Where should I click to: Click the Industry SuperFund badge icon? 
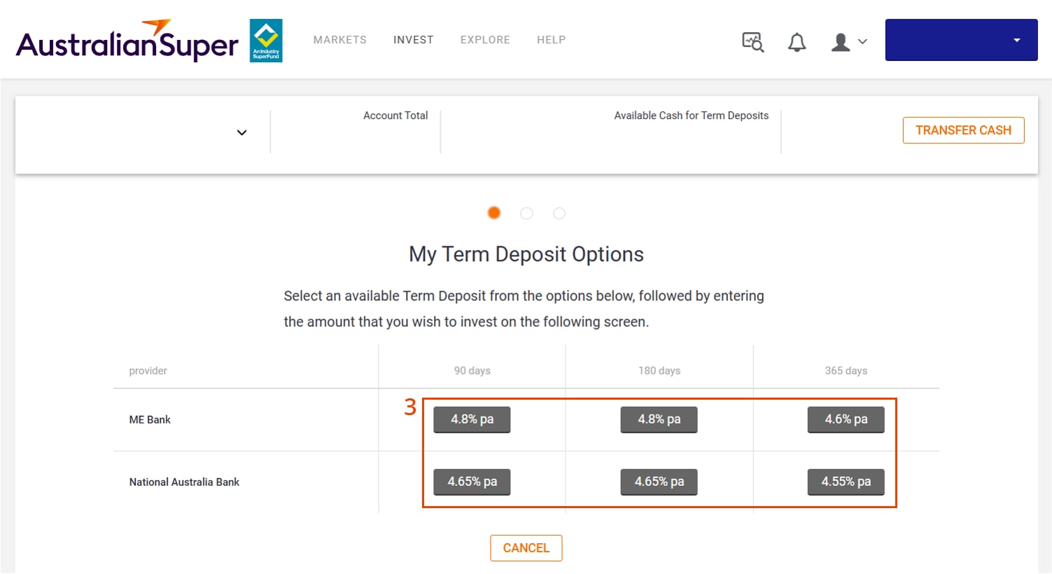coord(266,41)
